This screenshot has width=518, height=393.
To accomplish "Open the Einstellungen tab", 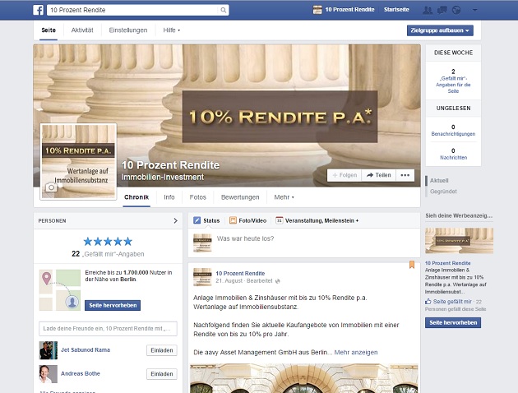I will click(128, 30).
